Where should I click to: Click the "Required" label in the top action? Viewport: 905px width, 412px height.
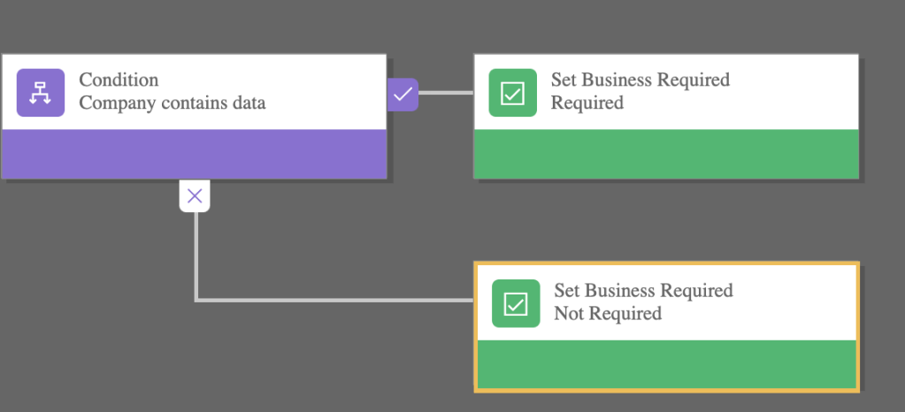click(x=587, y=103)
